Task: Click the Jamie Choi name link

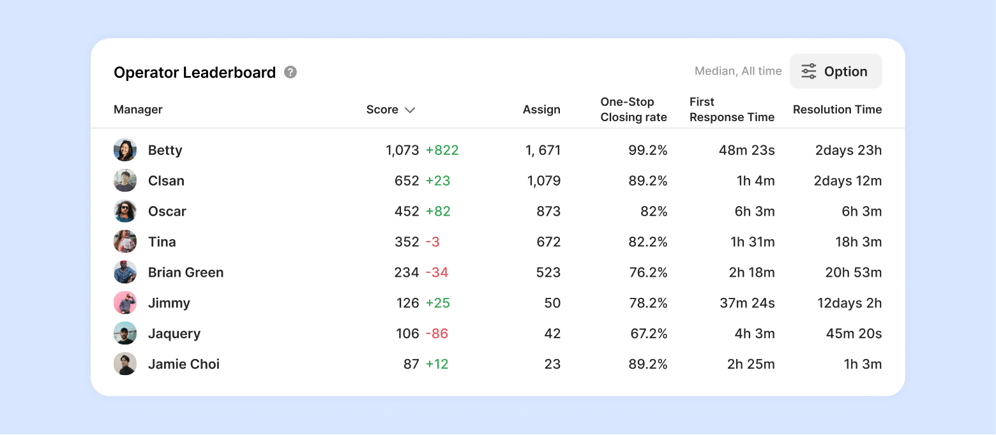Action: coord(184,364)
